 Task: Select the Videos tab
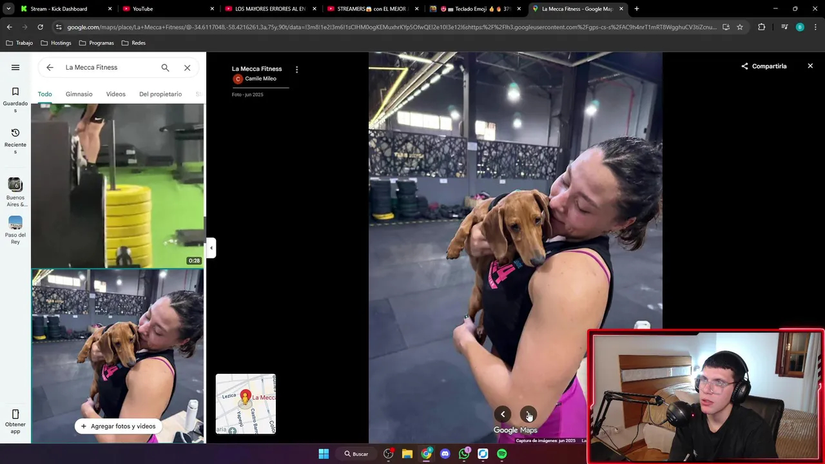(116, 94)
